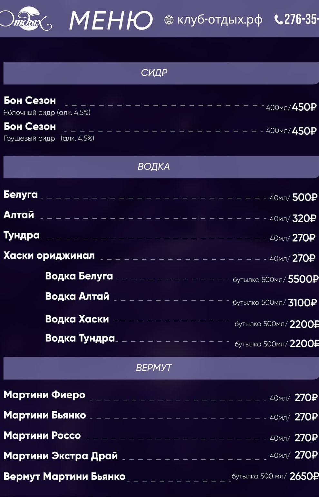Choose the Бон Сезон pear cider description
The width and height of the screenshot is (319, 497).
coord(49,138)
